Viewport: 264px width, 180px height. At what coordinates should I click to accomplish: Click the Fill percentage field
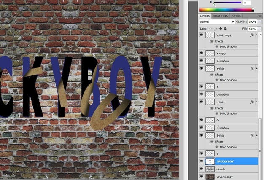click(x=252, y=29)
